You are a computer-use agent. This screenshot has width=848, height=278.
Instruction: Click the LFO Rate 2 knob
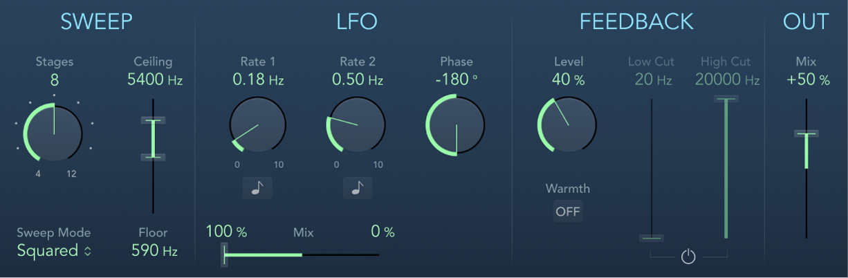pos(356,126)
